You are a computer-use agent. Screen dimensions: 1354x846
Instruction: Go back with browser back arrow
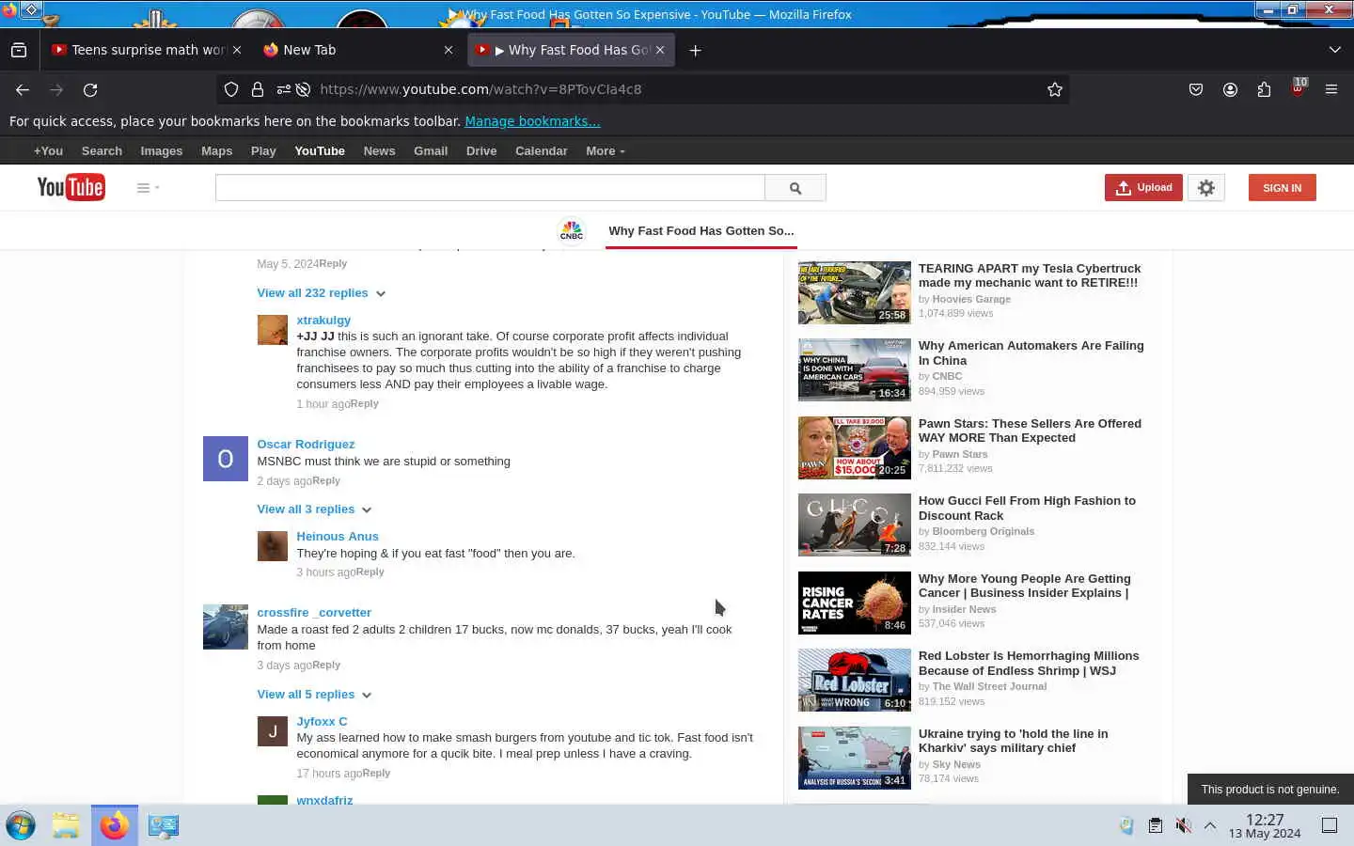(x=23, y=89)
